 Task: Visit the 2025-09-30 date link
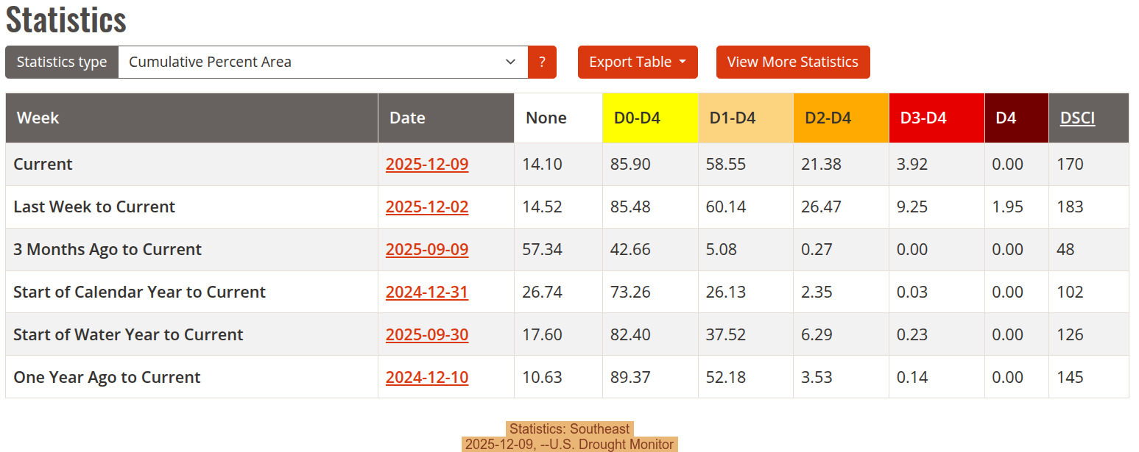point(426,334)
